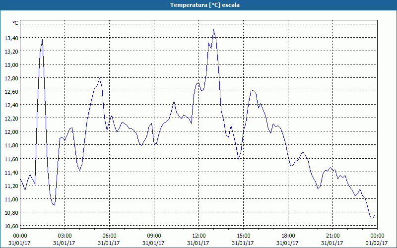Click the highest temperature peak near 13:00
Image resolution: width=397 pixels, height=248 pixels.
point(214,30)
